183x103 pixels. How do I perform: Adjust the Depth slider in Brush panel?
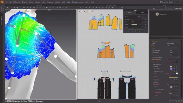click(x=136, y=27)
